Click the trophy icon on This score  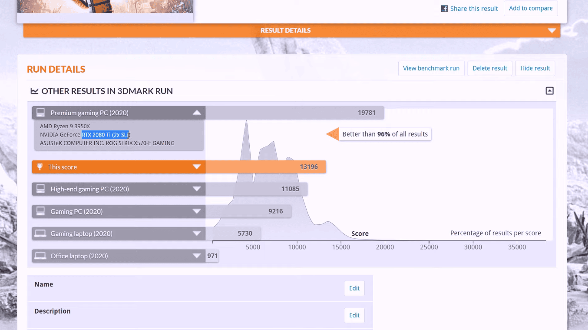40,167
